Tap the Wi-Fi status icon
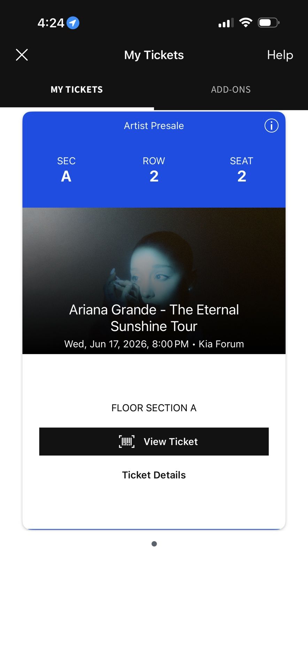This screenshot has height=669, width=308. (x=246, y=23)
